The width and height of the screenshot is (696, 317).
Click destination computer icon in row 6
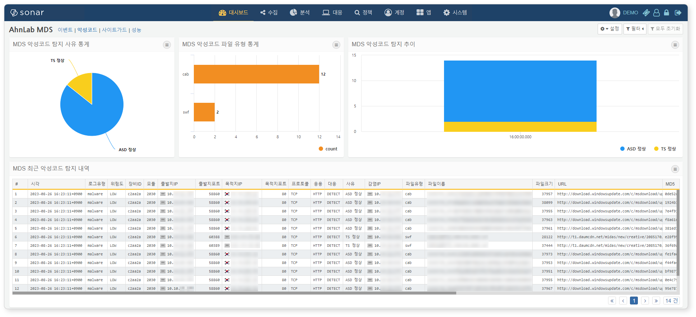click(x=227, y=237)
